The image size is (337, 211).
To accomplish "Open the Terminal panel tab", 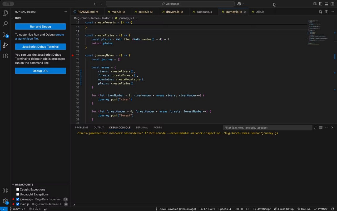I will (x=142, y=128).
